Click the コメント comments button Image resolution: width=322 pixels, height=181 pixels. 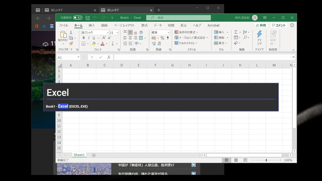(279, 25)
